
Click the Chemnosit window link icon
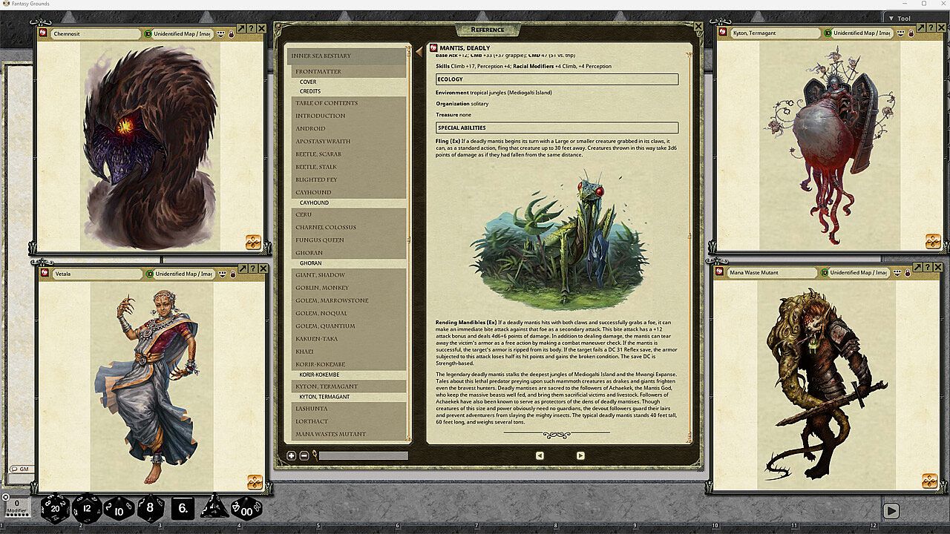point(44,33)
